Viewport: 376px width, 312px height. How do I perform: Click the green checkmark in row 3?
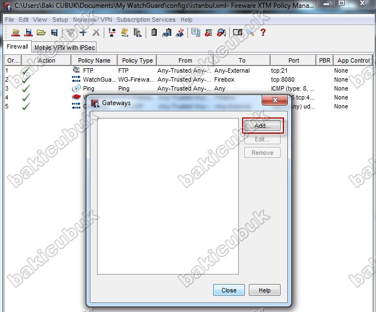[x=26, y=88]
